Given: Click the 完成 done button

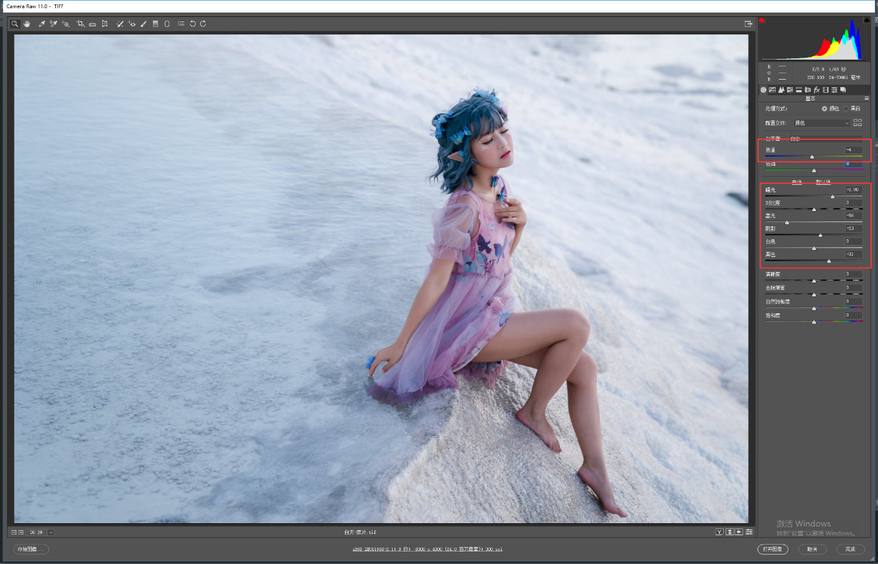Looking at the screenshot, I should pos(850,549).
